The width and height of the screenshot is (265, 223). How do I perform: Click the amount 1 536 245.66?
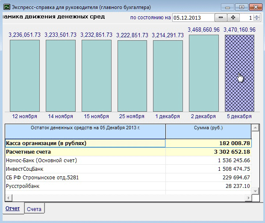pos(234,161)
